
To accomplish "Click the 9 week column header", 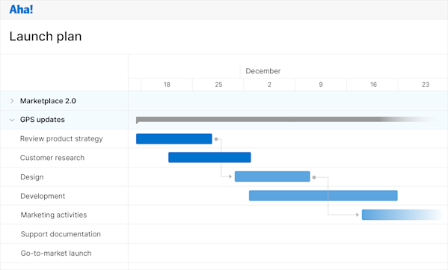I will coord(321,85).
